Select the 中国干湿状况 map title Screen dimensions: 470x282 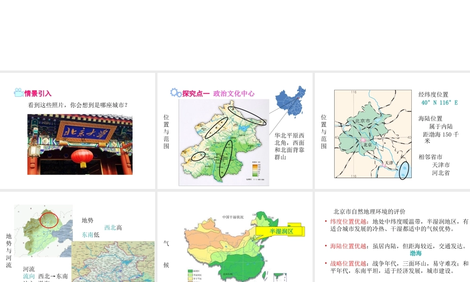pos(233,217)
